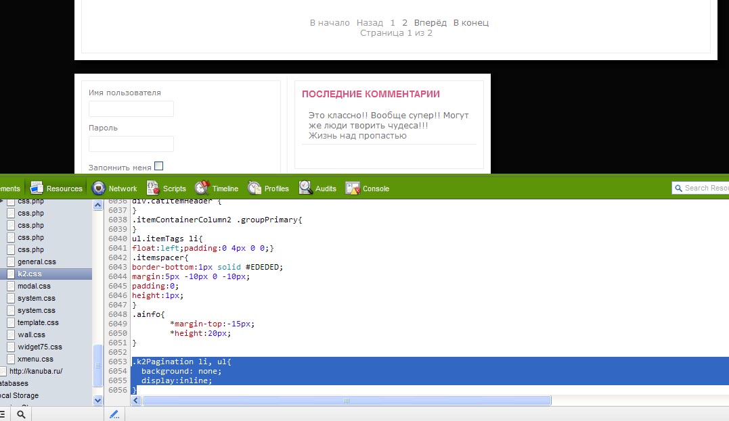Click the 'Пароль' input field

(131, 144)
